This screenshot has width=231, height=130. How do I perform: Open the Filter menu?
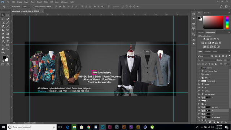(46, 2)
